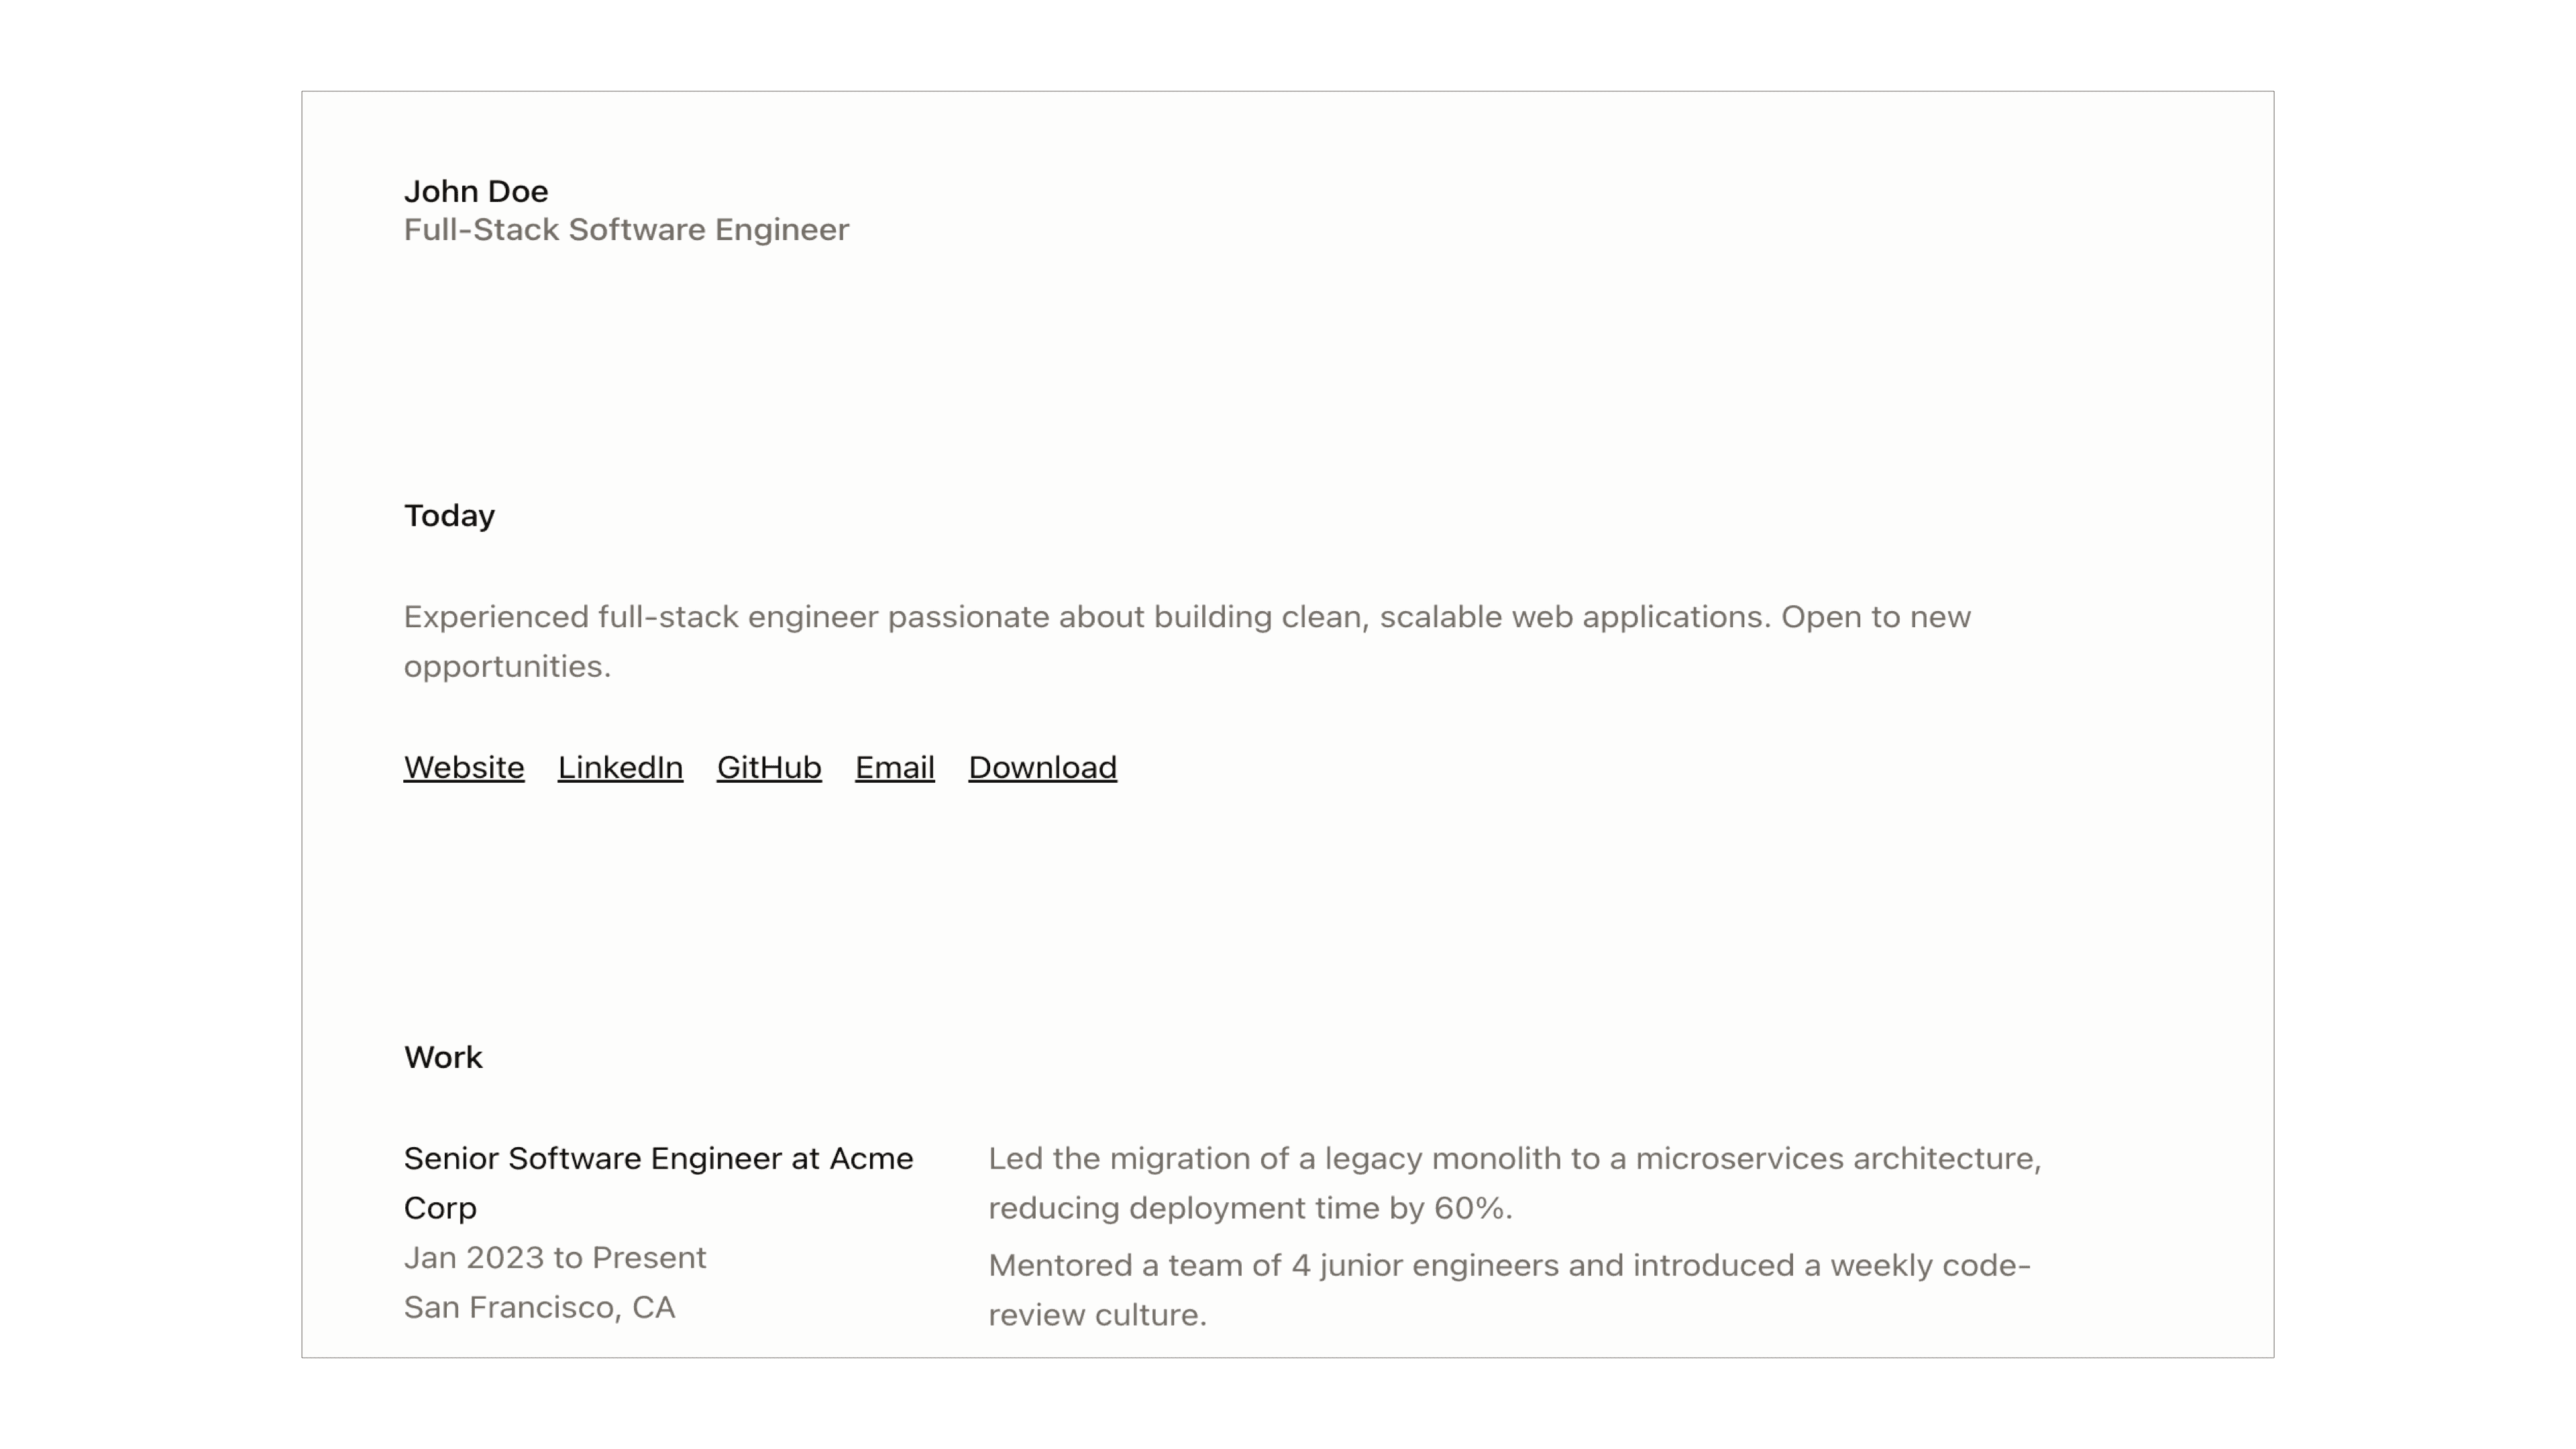The image size is (2576, 1449).
Task: Click the legacy monolith migration description
Action: (1515, 1183)
